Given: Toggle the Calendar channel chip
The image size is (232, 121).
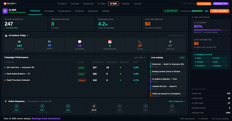Looking at the screenshot, I should 220,66.
